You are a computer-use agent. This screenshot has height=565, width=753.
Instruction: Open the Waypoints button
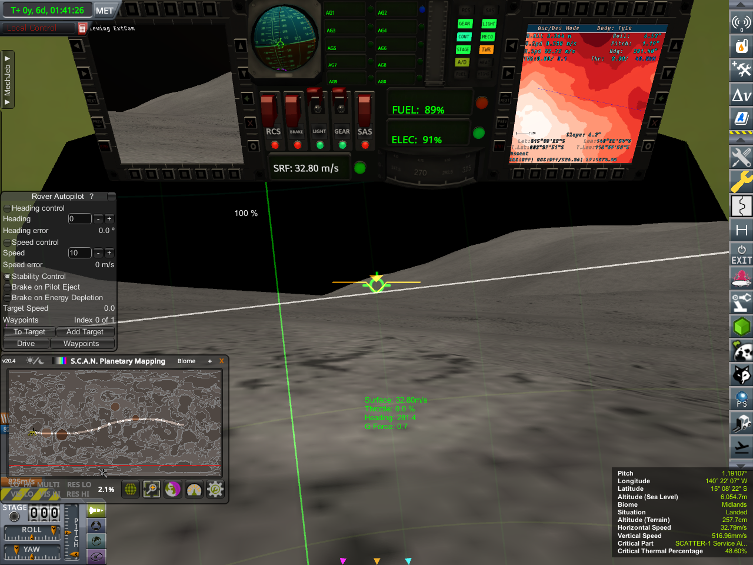[81, 344]
